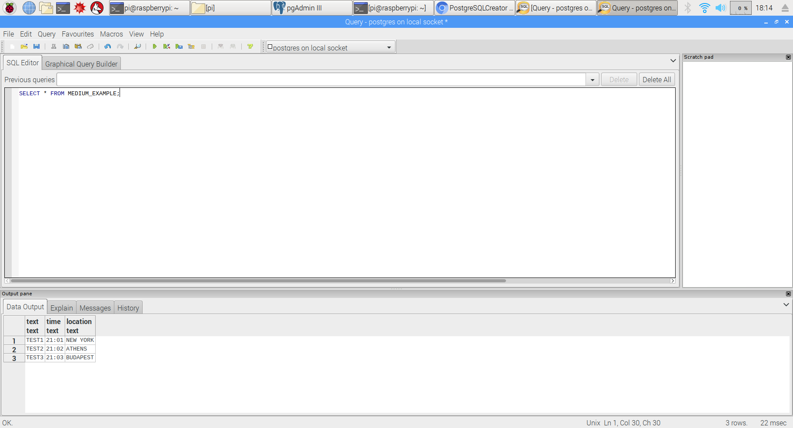
Task: Clear the SQL editor window
Action: point(91,47)
